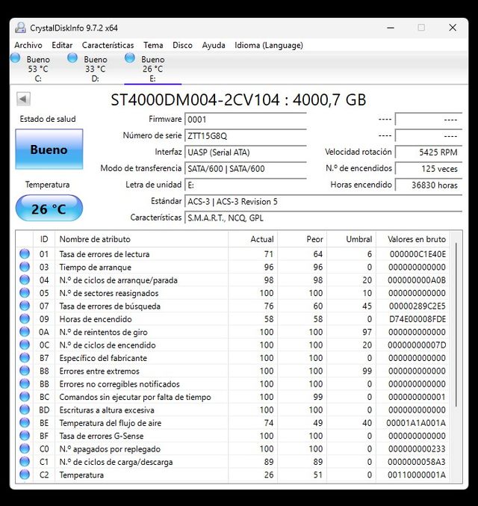The width and height of the screenshot is (478, 506).
Task: Click the Letra de unidad field
Action: 246,185
